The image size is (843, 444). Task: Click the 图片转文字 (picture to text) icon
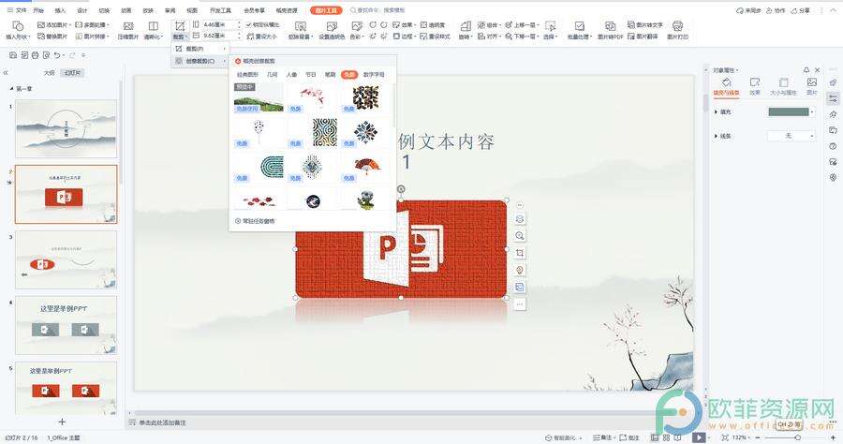click(644, 25)
